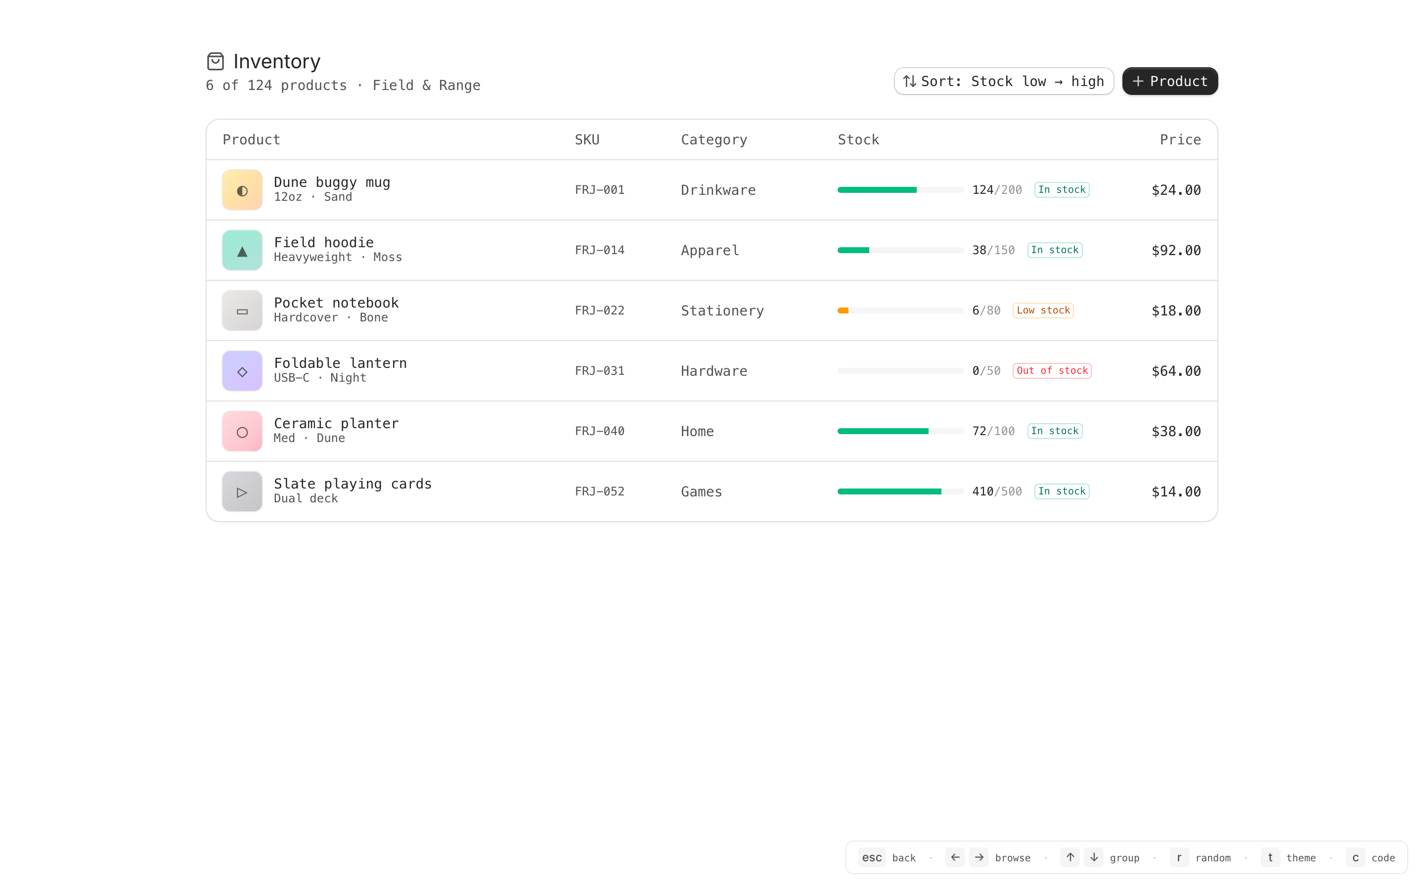Click the Field hoodie triangle icon
Screen dimensions: 1424x890
[242, 251]
